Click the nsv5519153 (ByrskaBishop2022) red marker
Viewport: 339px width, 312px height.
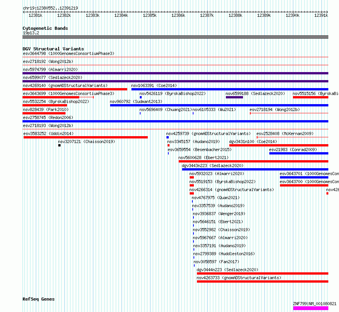[x=192, y=185]
